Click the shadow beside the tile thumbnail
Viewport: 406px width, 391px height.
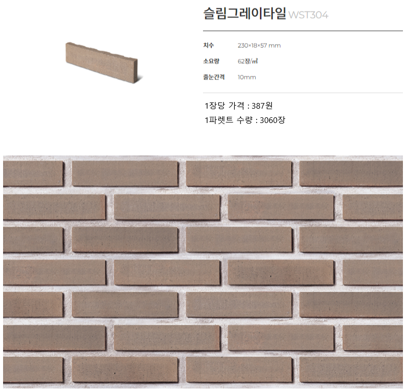(140, 77)
